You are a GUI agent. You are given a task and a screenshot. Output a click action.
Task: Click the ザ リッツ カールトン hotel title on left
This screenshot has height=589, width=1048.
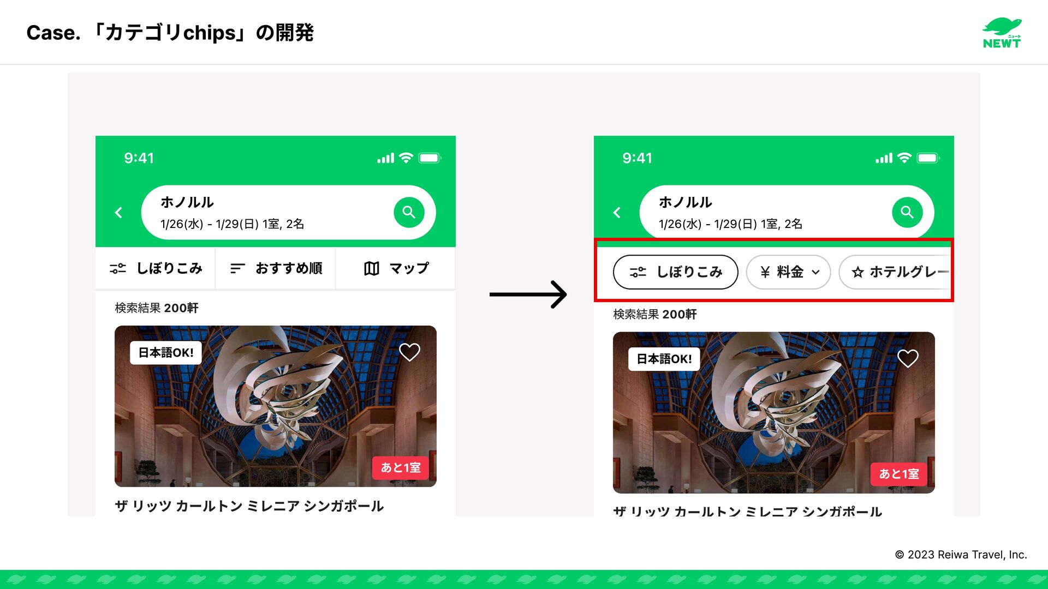(249, 506)
